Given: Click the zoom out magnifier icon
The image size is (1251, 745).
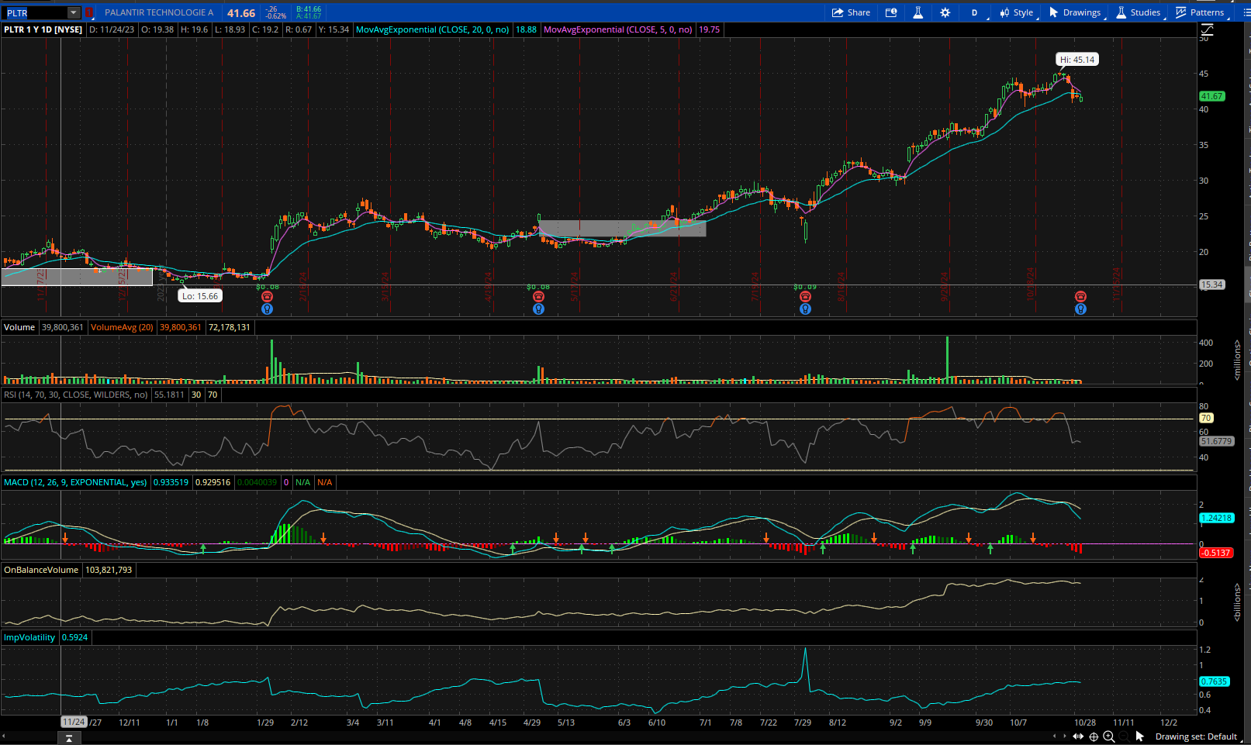Looking at the screenshot, I should click(x=1124, y=736).
